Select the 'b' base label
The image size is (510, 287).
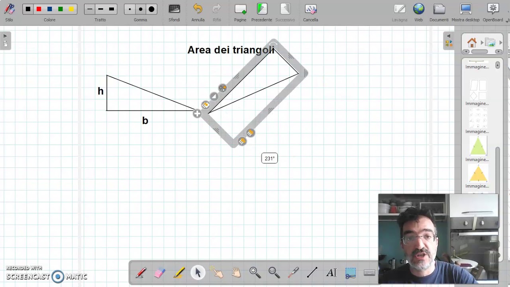pyautogui.click(x=145, y=120)
